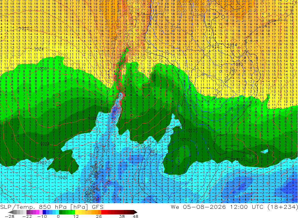Click the dark green swatch right of the 0 mark

[x=60, y=212]
